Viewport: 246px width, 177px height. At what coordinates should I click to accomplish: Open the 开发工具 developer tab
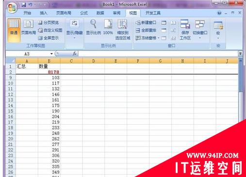[153, 13]
